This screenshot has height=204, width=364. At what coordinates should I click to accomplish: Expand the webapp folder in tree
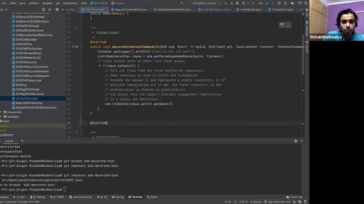click(1, 117)
